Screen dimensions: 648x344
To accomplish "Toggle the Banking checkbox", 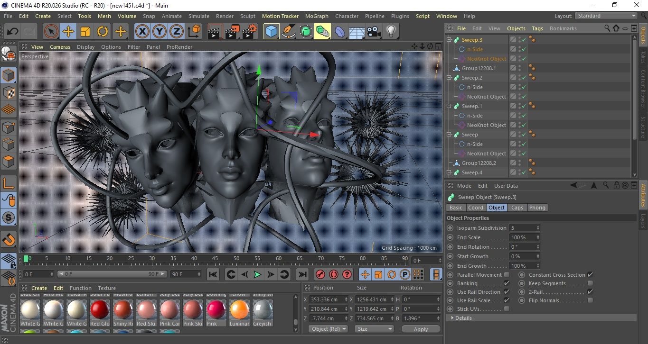I will click(507, 283).
